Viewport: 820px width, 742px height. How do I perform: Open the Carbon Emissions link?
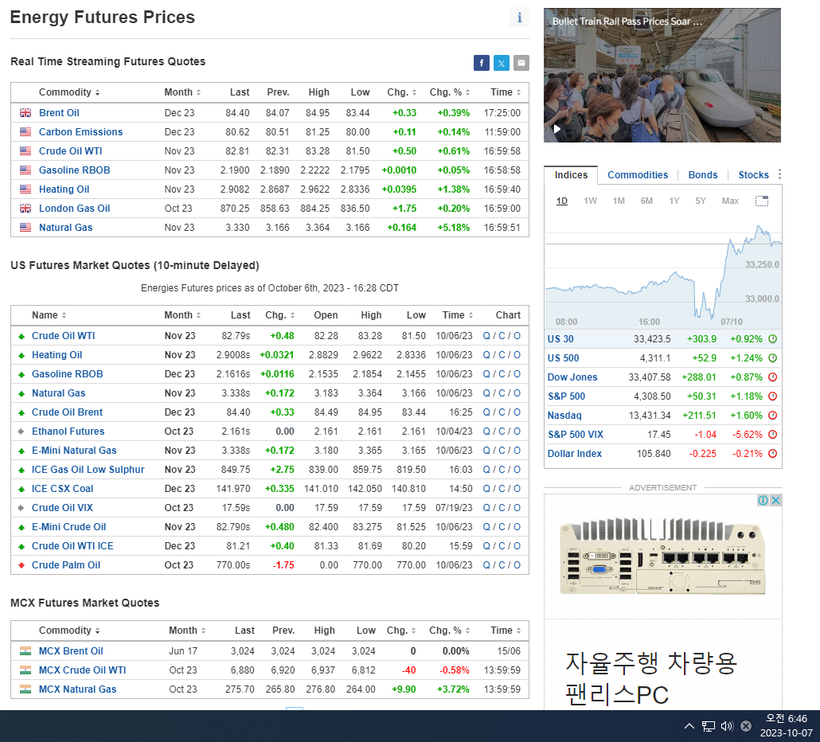click(80, 132)
